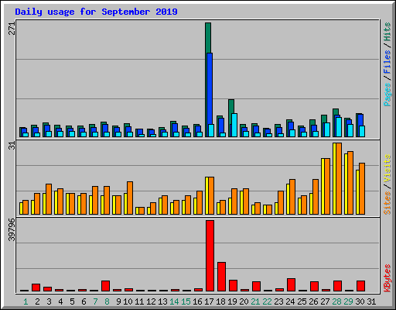Click the Sites legend label
Screen dimensions: 396x310
pos(387,203)
